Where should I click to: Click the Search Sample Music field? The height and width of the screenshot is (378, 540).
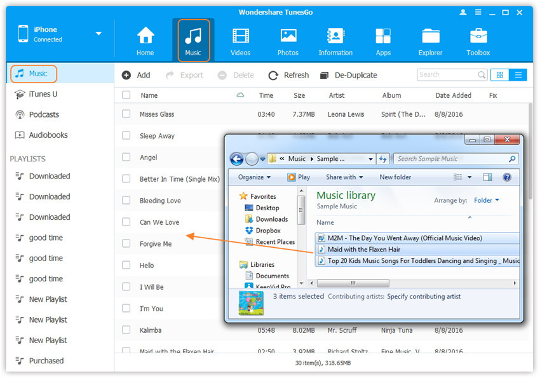pos(450,159)
